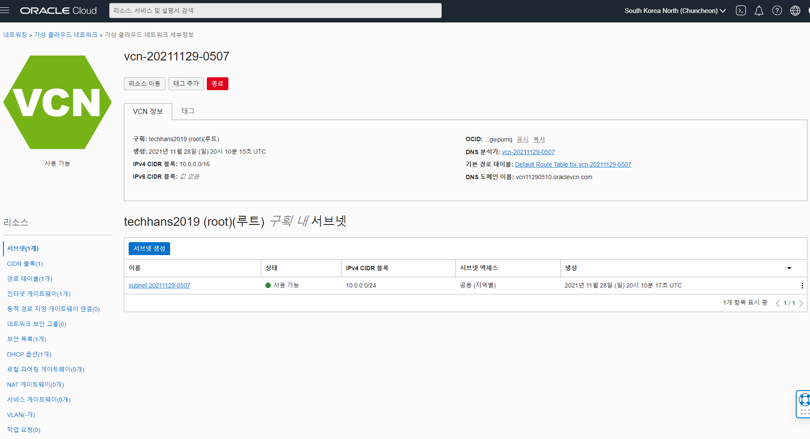Select 서브넷(1개) in resources list

23,249
